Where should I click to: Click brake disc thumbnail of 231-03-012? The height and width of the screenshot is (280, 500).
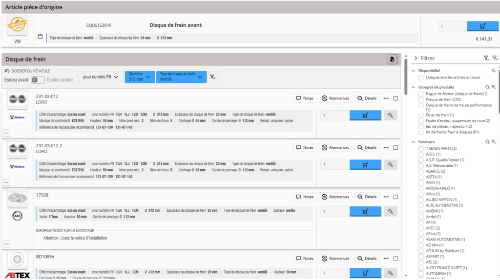[17, 99]
